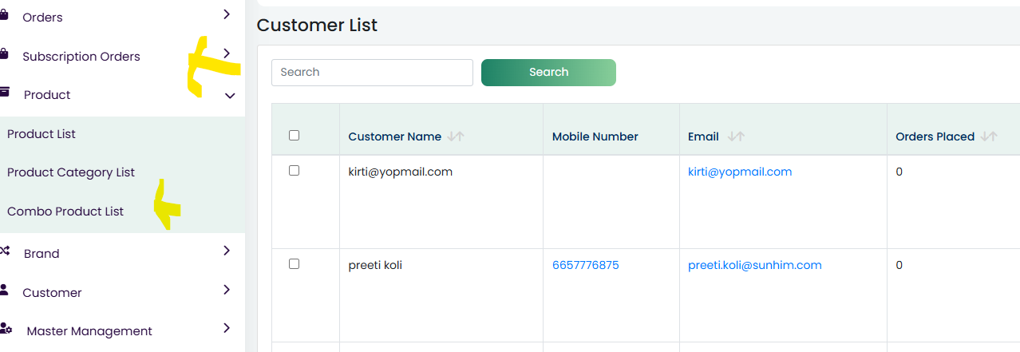This screenshot has height=352, width=1020.
Task: Click the Orders bag icon
Action: pos(4,16)
